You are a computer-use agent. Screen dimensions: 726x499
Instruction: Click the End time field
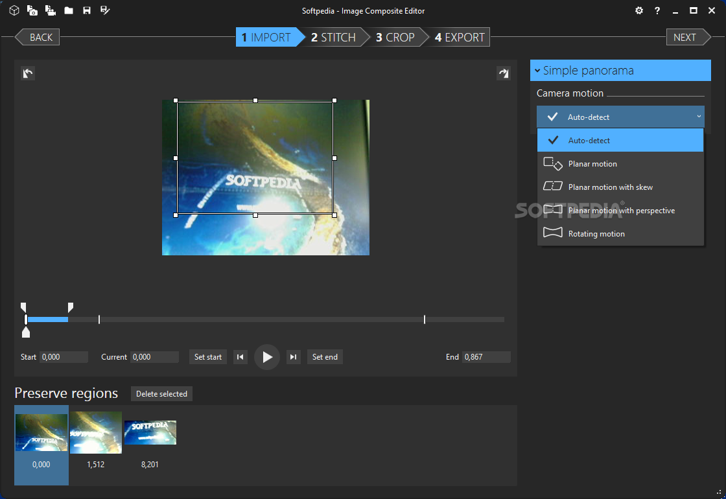point(486,357)
